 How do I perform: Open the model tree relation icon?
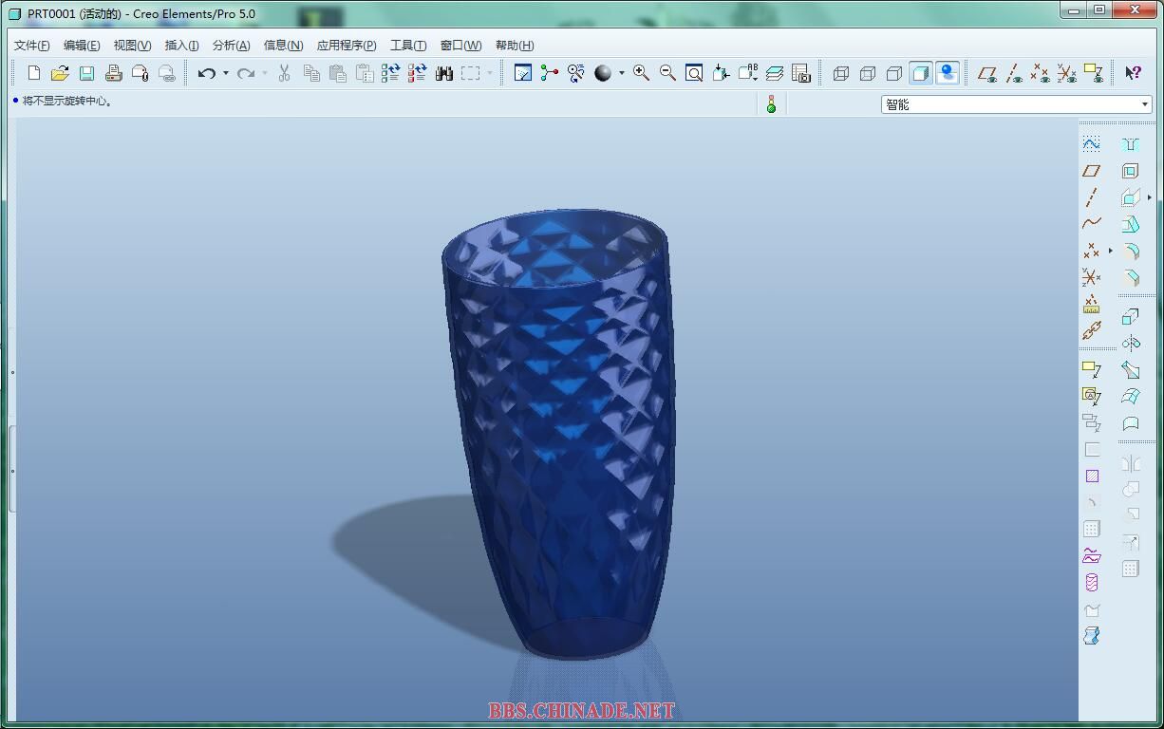549,73
